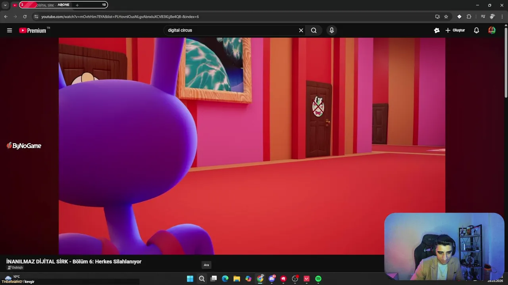Bookmark this page with the star icon

click(446, 17)
